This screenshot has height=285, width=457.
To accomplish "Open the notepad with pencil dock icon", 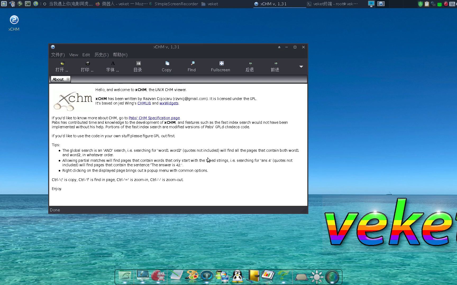I will click(x=176, y=275).
